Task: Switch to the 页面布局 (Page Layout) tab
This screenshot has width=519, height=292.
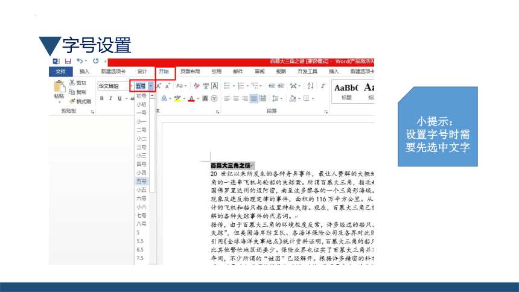Action: (x=190, y=72)
